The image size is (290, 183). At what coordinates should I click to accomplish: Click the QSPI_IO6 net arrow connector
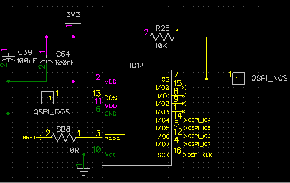pos(185,136)
